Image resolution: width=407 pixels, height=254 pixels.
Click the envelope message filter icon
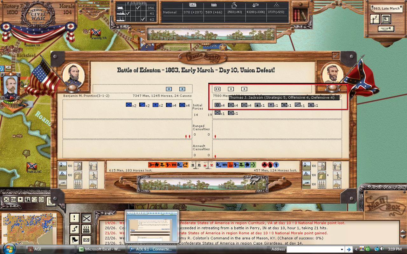pos(86,240)
